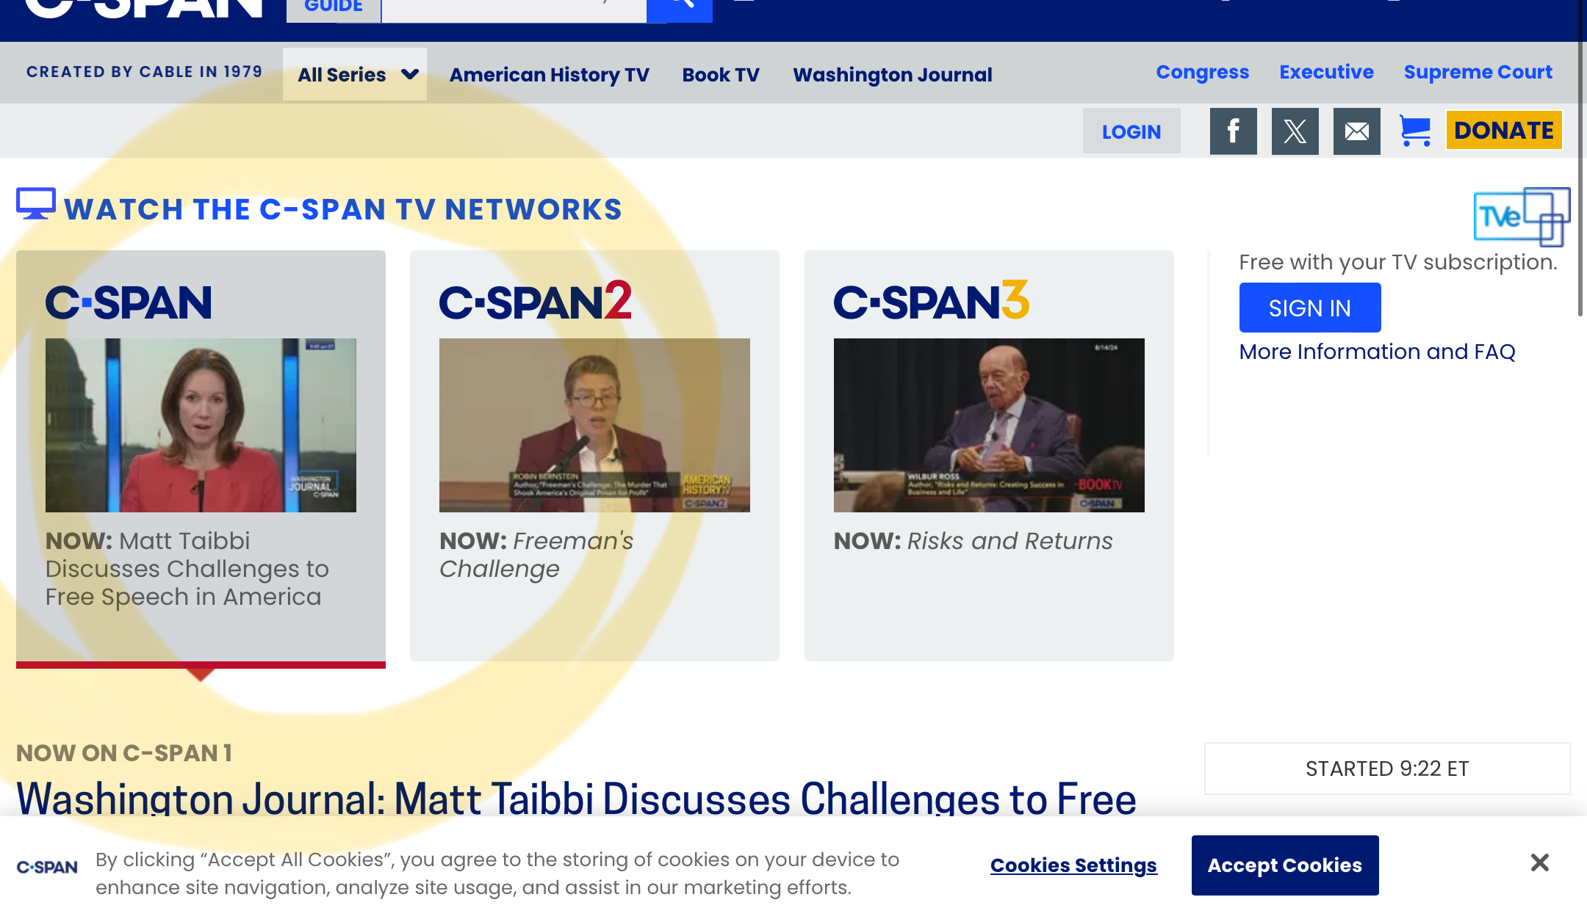Click the LOGIN button
The height and width of the screenshot is (919, 1587).
click(1131, 131)
